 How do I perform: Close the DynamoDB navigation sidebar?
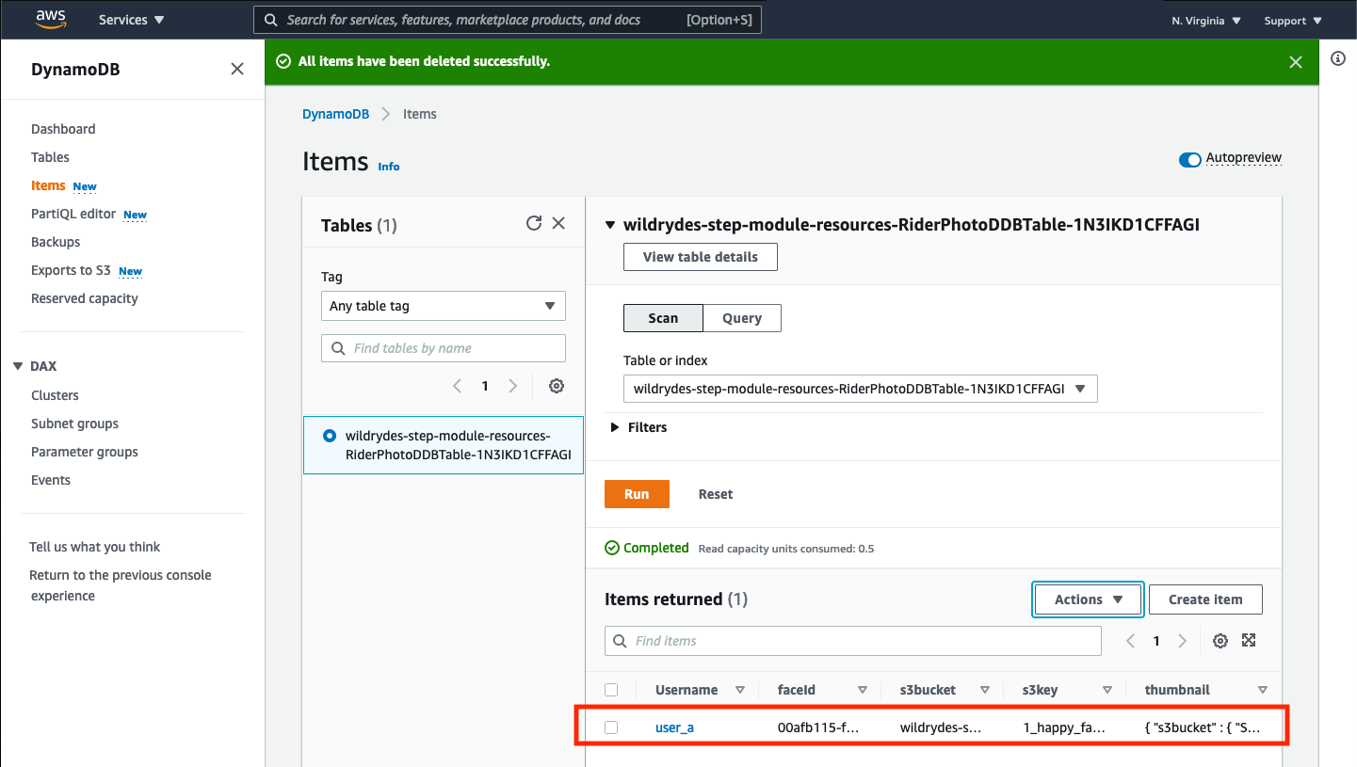click(237, 69)
